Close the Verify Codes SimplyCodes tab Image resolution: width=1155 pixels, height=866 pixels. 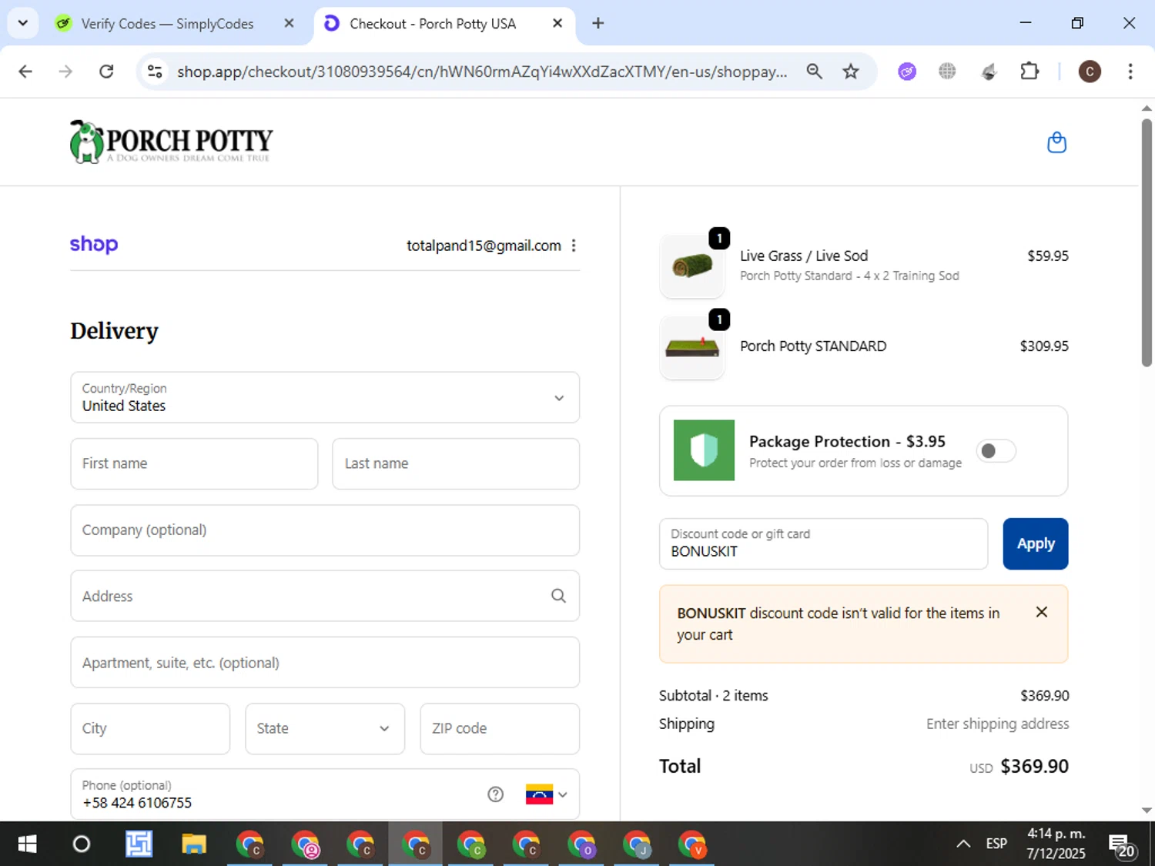coord(290,23)
